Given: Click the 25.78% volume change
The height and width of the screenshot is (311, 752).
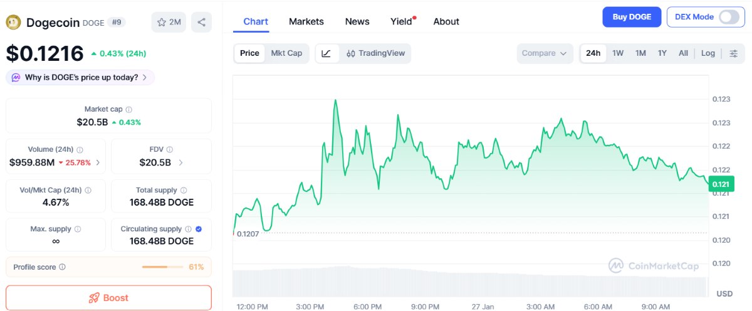Looking at the screenshot, I should coord(75,162).
